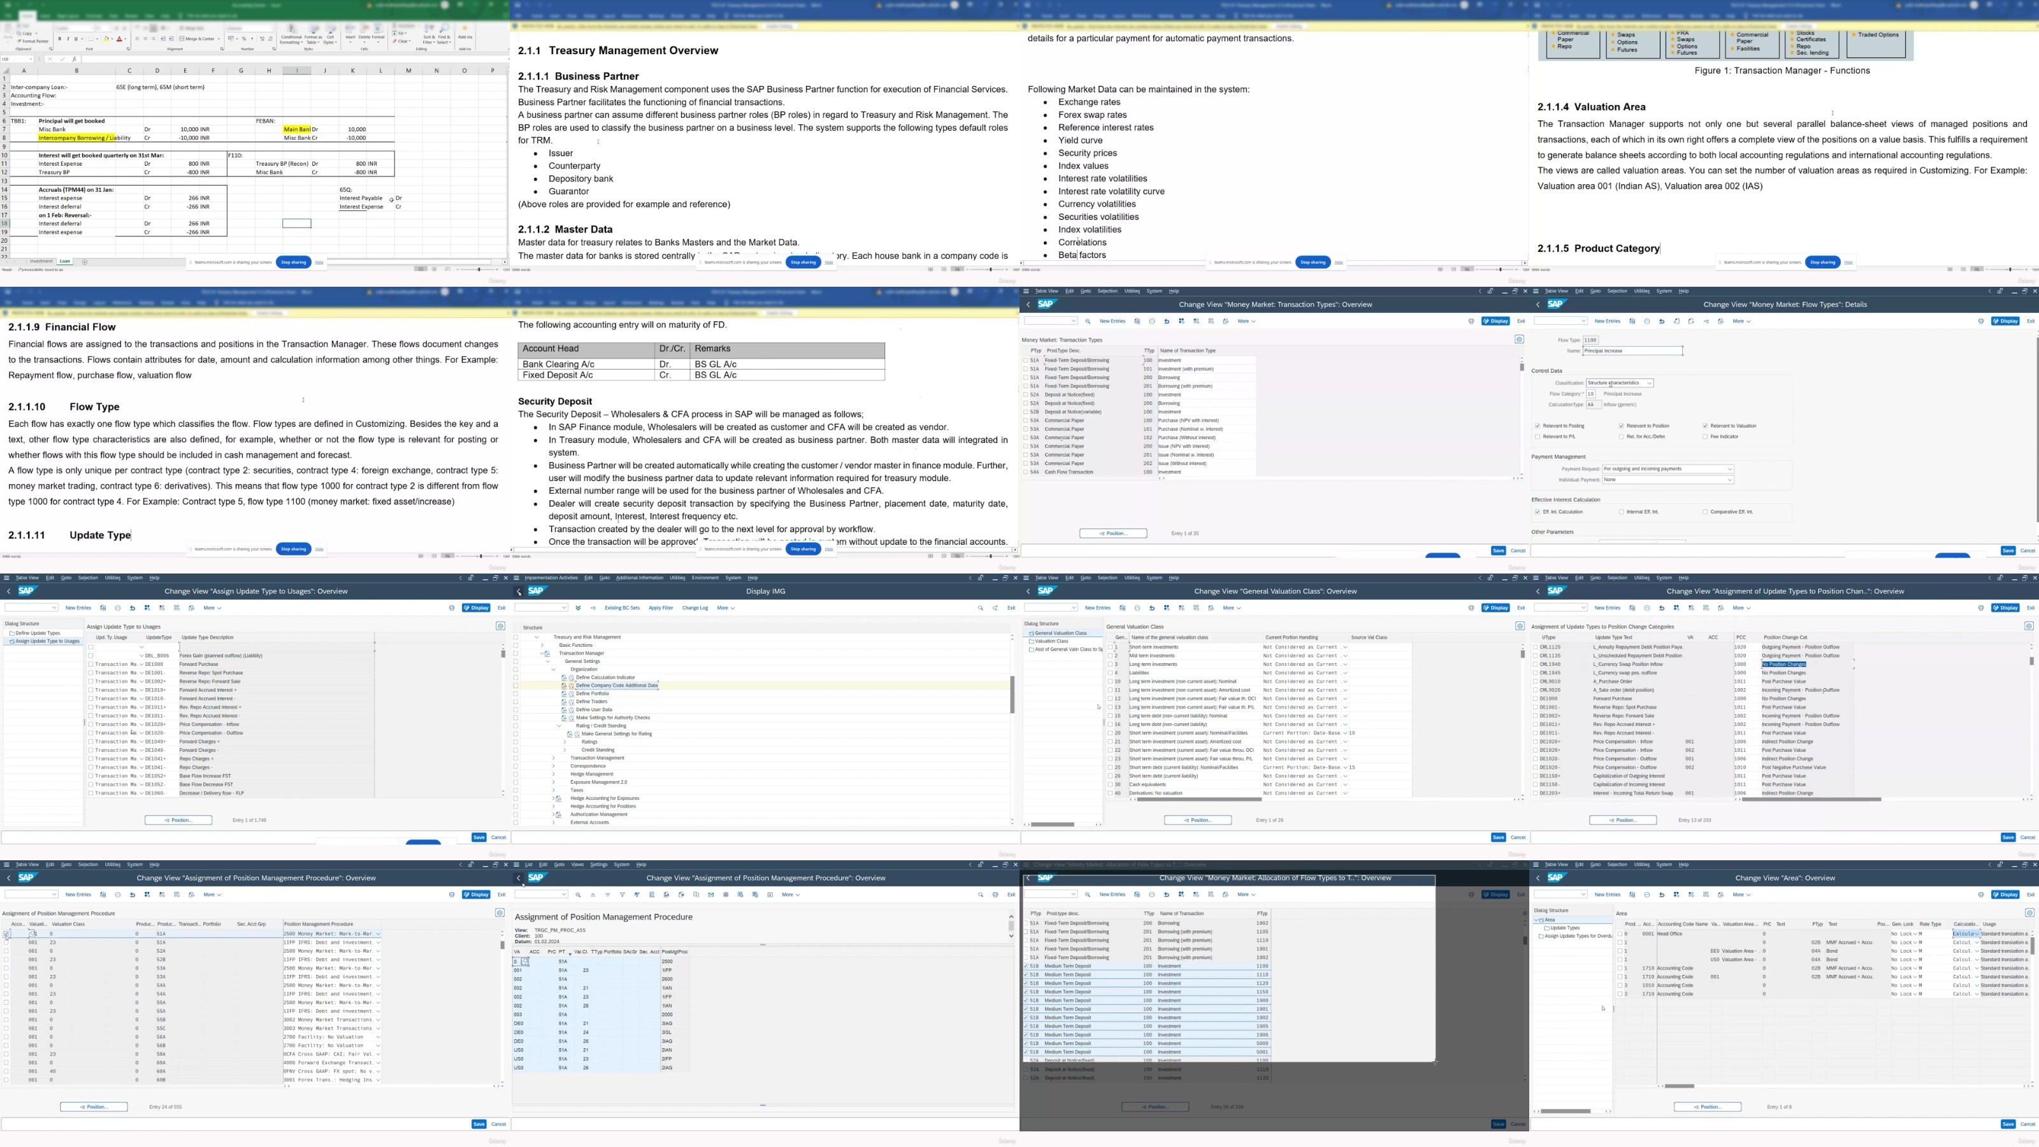
Task: Uncheck Relevant to Posting checkbox
Action: click(1537, 426)
